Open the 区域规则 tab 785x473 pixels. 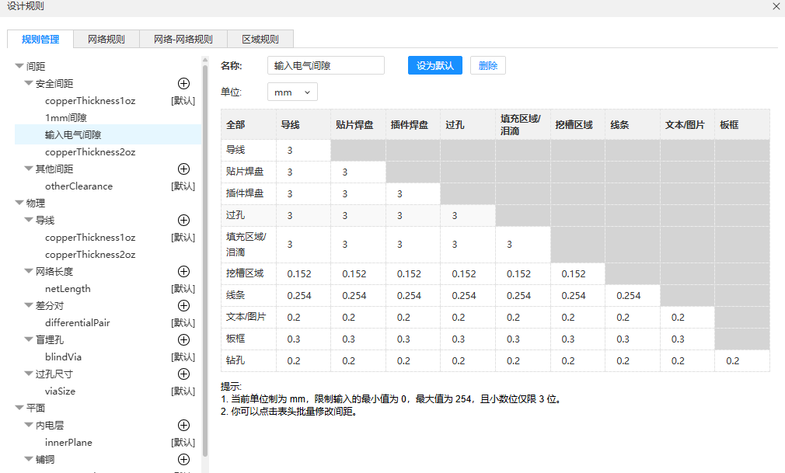point(260,39)
